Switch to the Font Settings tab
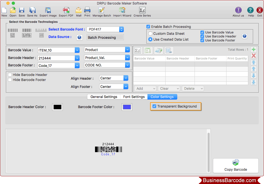The height and width of the screenshot is (184, 264). pos(134,97)
